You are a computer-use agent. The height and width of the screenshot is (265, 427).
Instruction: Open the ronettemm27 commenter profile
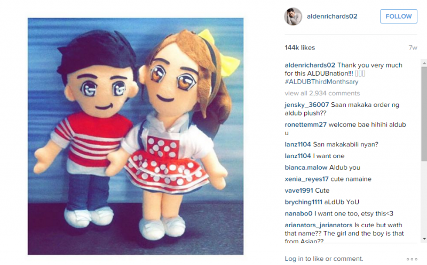(x=305, y=125)
